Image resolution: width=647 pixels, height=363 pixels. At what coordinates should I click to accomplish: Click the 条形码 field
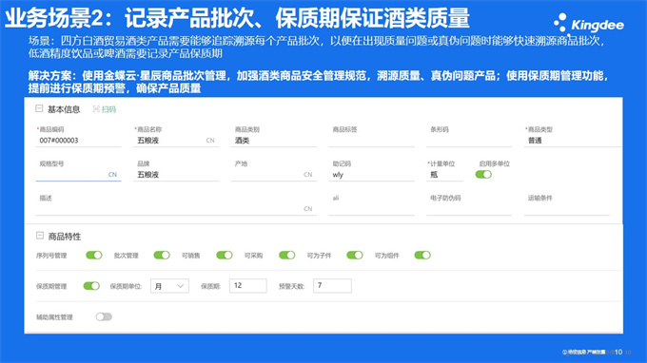pos(469,141)
